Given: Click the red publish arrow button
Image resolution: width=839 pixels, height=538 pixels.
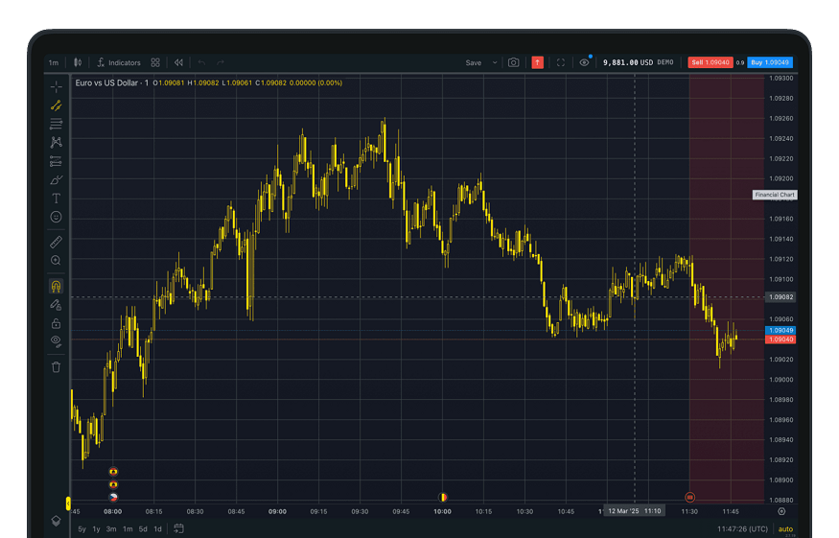Looking at the screenshot, I should (538, 62).
